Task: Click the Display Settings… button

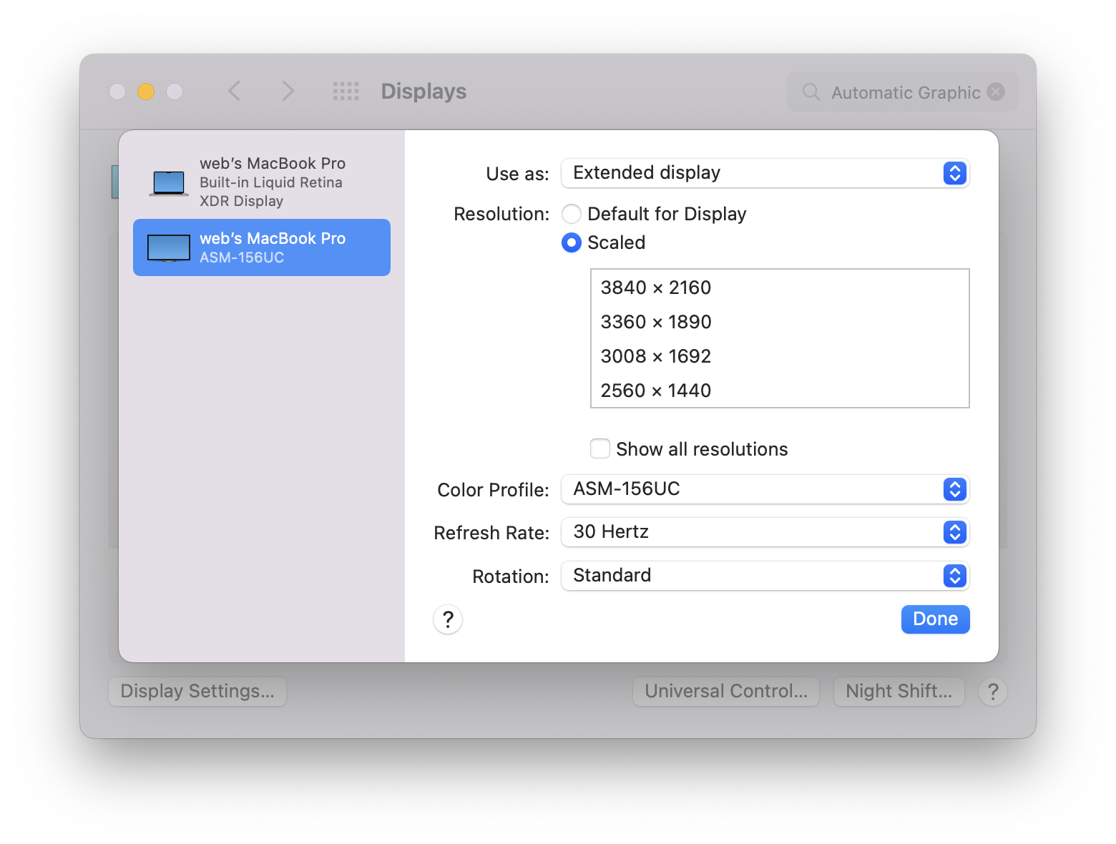Action: tap(197, 692)
